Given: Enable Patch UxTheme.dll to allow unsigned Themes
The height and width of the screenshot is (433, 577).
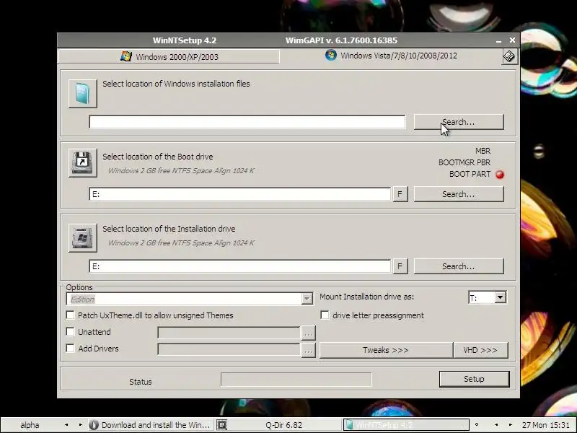Looking at the screenshot, I should tap(70, 315).
